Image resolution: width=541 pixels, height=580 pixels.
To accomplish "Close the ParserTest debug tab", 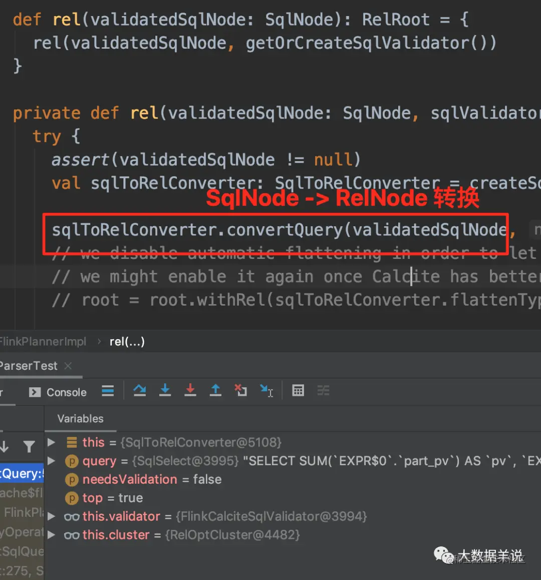I will [x=68, y=366].
